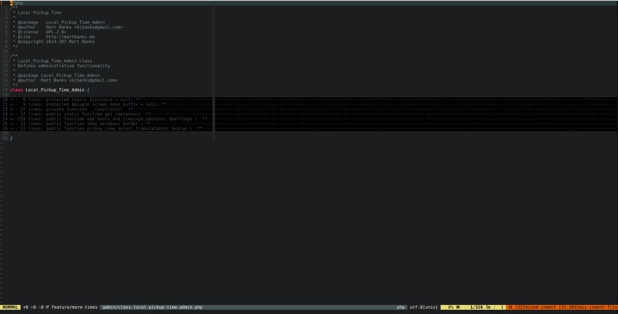Click the NORMAL mode indicator
Screen dimensions: 618x314
[x=10, y=307]
